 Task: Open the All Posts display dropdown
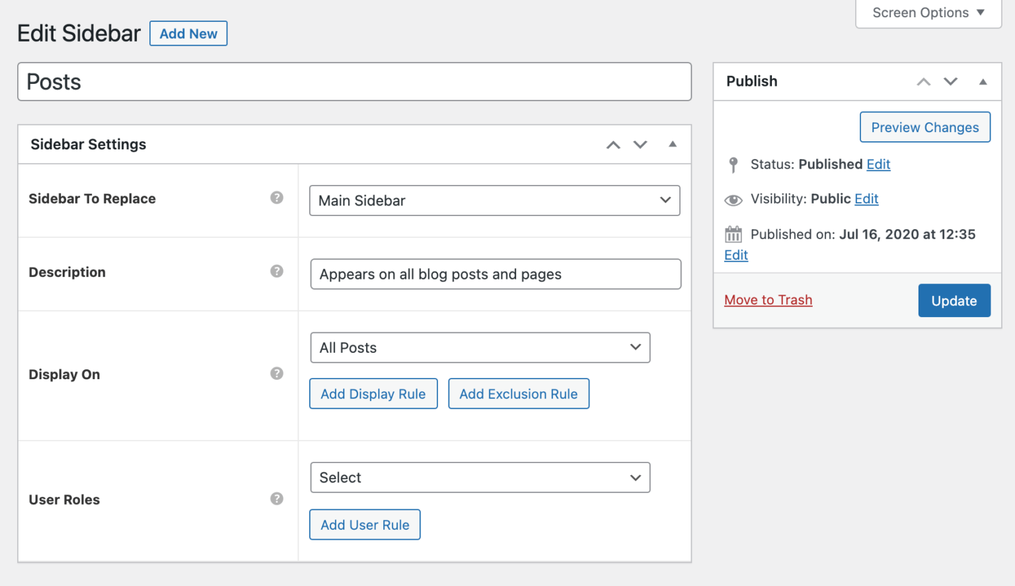pyautogui.click(x=480, y=348)
